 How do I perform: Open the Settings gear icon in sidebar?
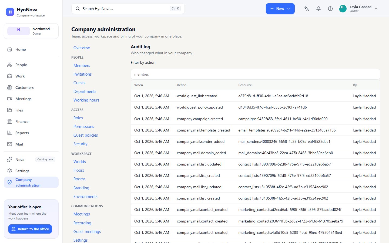coord(10,171)
